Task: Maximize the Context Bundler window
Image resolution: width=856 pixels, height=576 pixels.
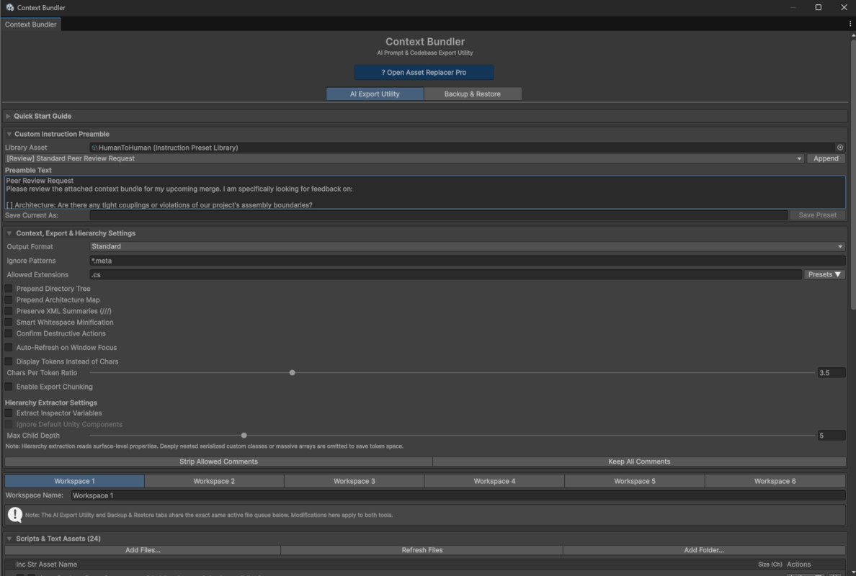Action: [x=818, y=7]
